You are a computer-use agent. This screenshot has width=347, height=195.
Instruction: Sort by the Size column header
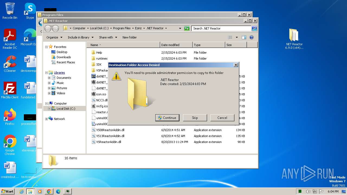coord(236,45)
